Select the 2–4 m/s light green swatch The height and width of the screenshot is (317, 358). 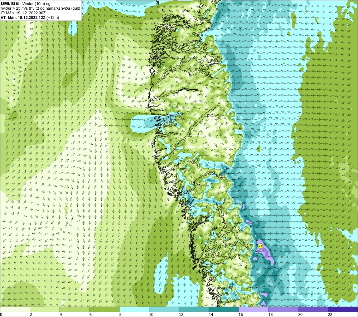coord(45,309)
